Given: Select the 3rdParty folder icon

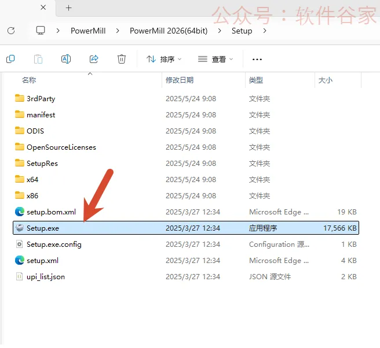Looking at the screenshot, I should [x=19, y=98].
